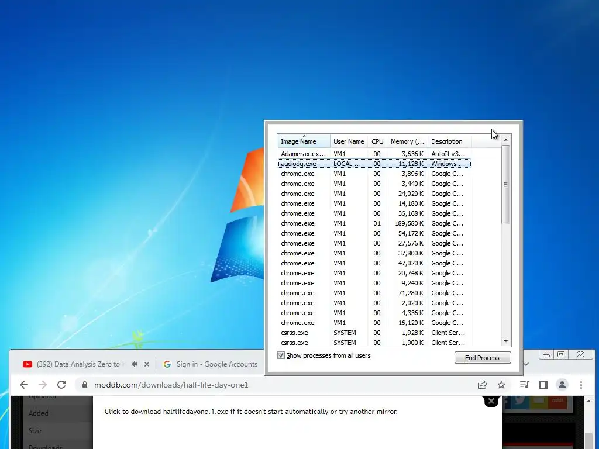
Task: Select chrome.exe using 3,440 K
Action: [x=374, y=184]
